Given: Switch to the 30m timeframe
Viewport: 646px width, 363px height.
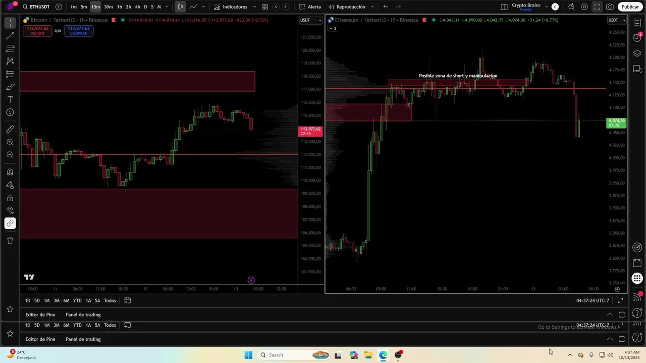Looking at the screenshot, I should pos(109,7).
